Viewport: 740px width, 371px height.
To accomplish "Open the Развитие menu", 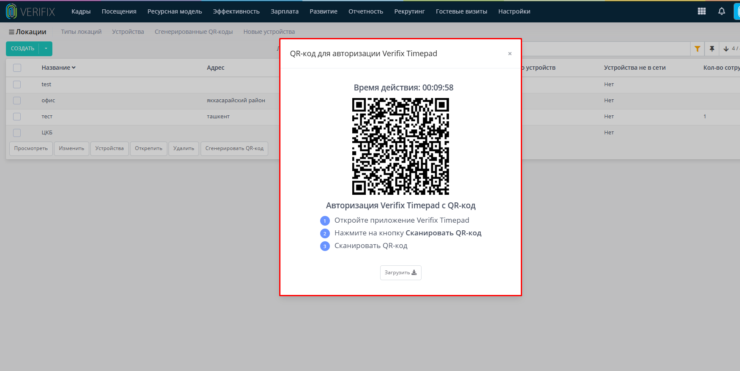I will coord(324,11).
